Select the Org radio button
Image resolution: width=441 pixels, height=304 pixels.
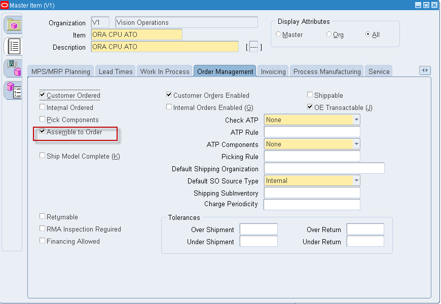pos(329,34)
